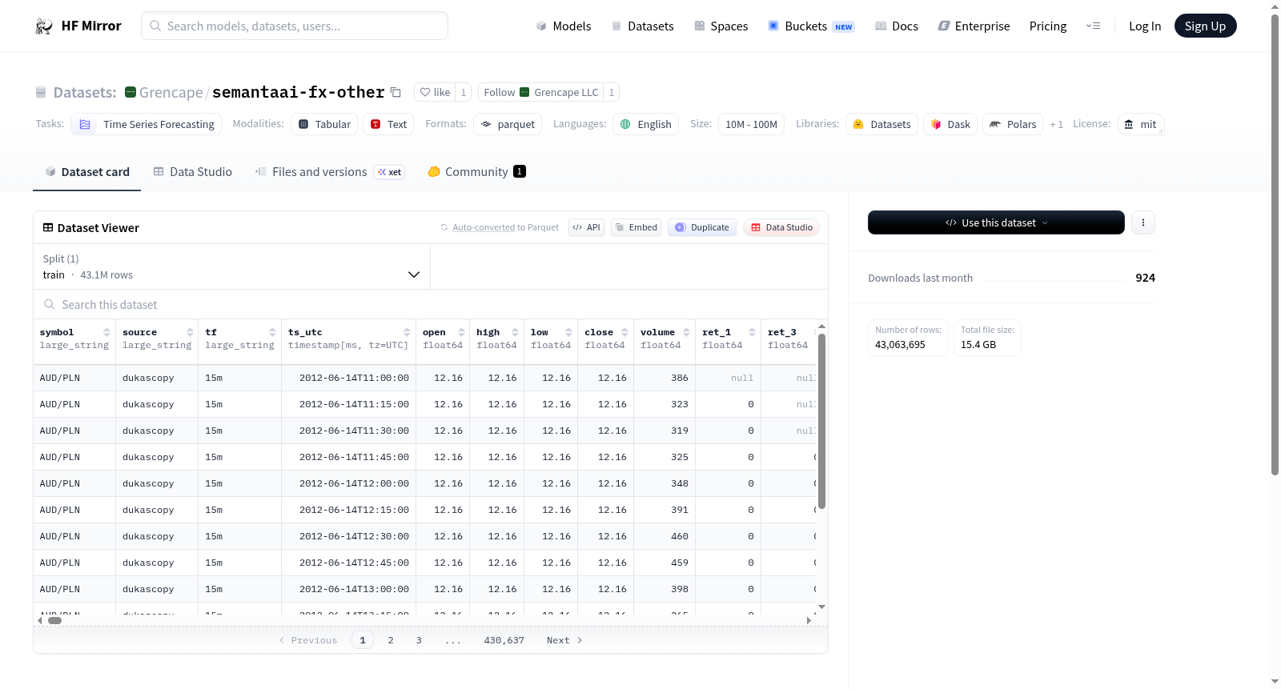Image resolution: width=1281 pixels, height=689 pixels.
Task: Select the Polars library tag
Action: coord(1013,124)
